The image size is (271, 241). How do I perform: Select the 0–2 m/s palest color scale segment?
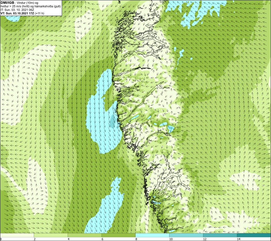(17, 235)
